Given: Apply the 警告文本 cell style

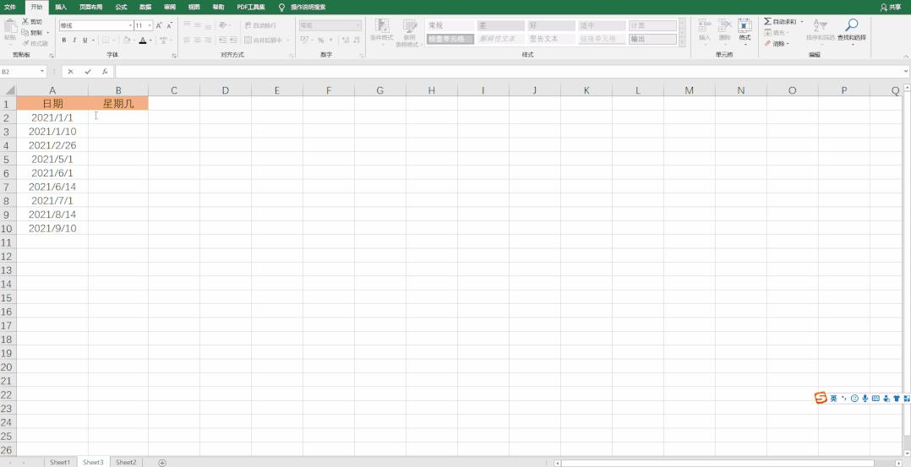Looking at the screenshot, I should click(551, 39).
